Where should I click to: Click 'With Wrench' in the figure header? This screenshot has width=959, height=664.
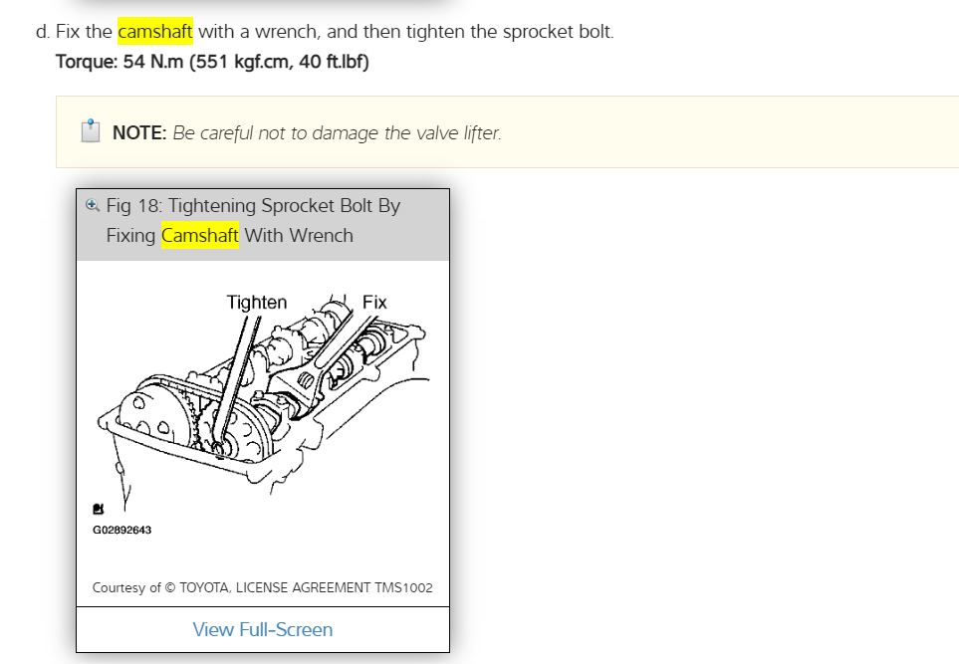[x=299, y=236]
